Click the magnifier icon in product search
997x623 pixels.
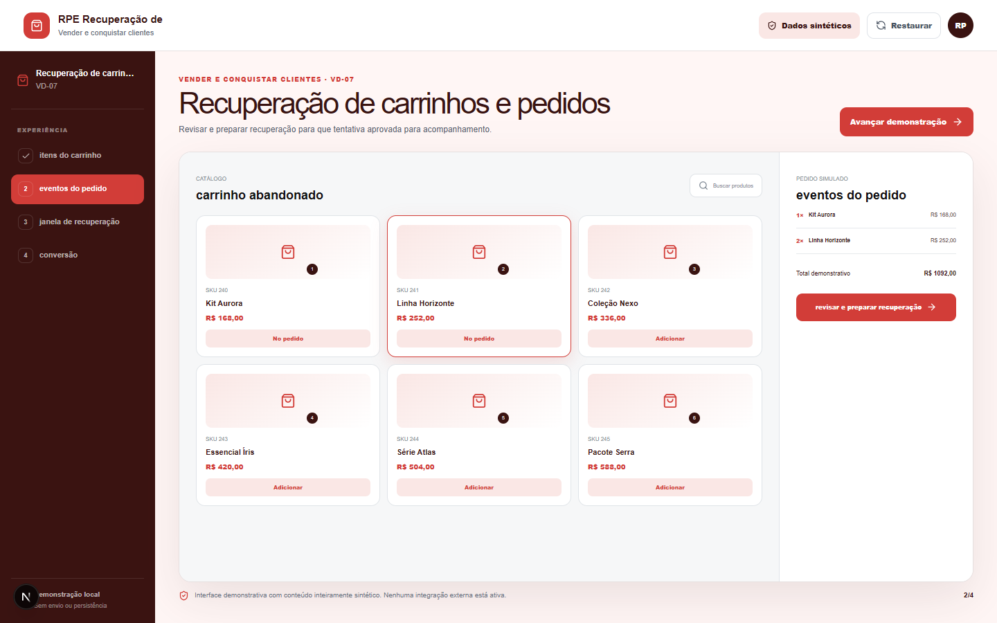(703, 186)
